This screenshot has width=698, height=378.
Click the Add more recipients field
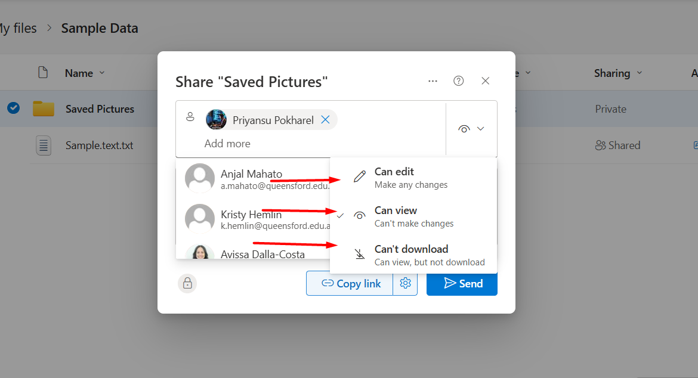pyautogui.click(x=227, y=144)
